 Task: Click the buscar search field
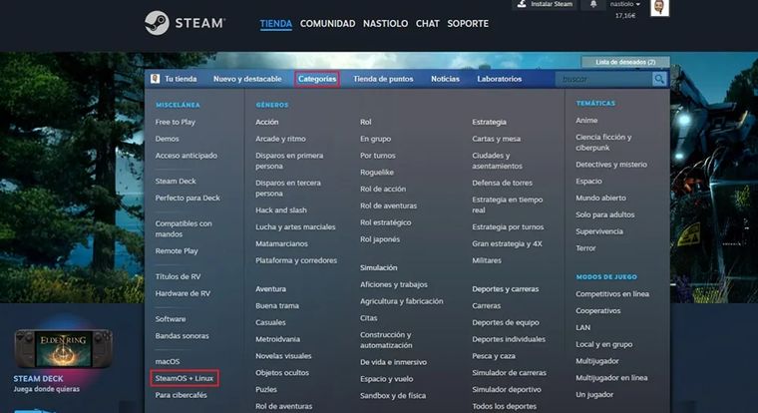[604, 79]
